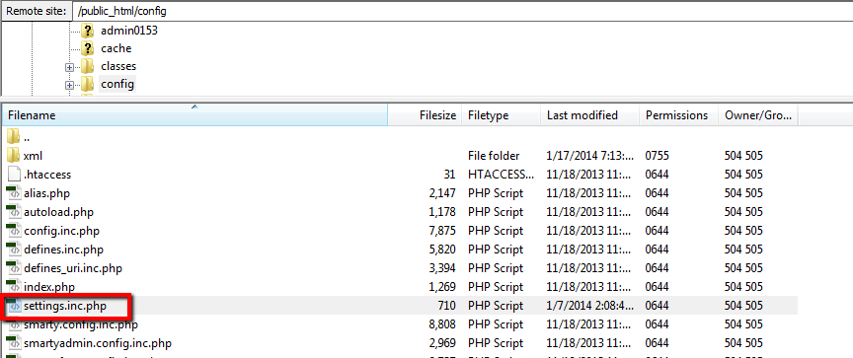Select the defines_uri.inc.php filename
853x358 pixels.
click(x=73, y=268)
